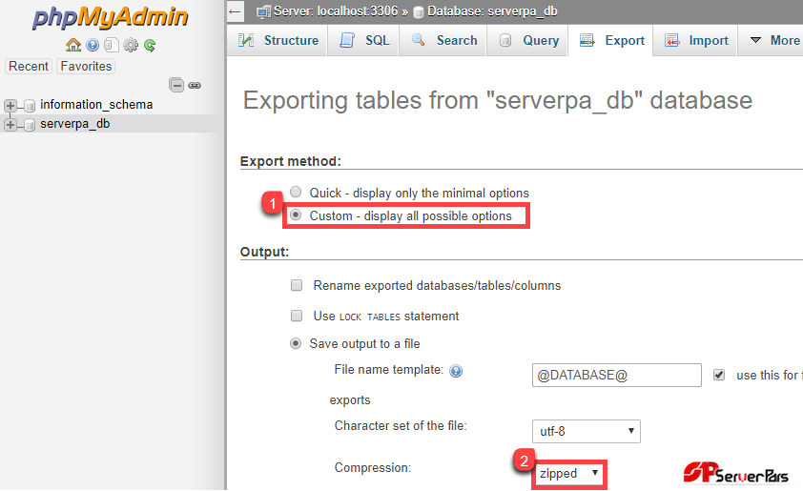803x491 pixels.
Task: Click the Import tab icon
Action: pyautogui.click(x=672, y=40)
